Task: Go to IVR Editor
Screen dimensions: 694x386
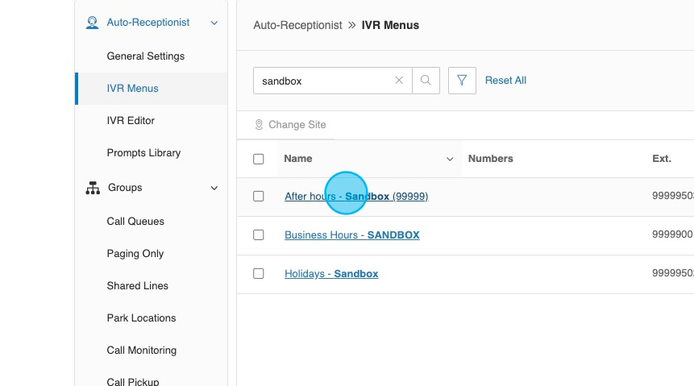Action: click(x=131, y=121)
